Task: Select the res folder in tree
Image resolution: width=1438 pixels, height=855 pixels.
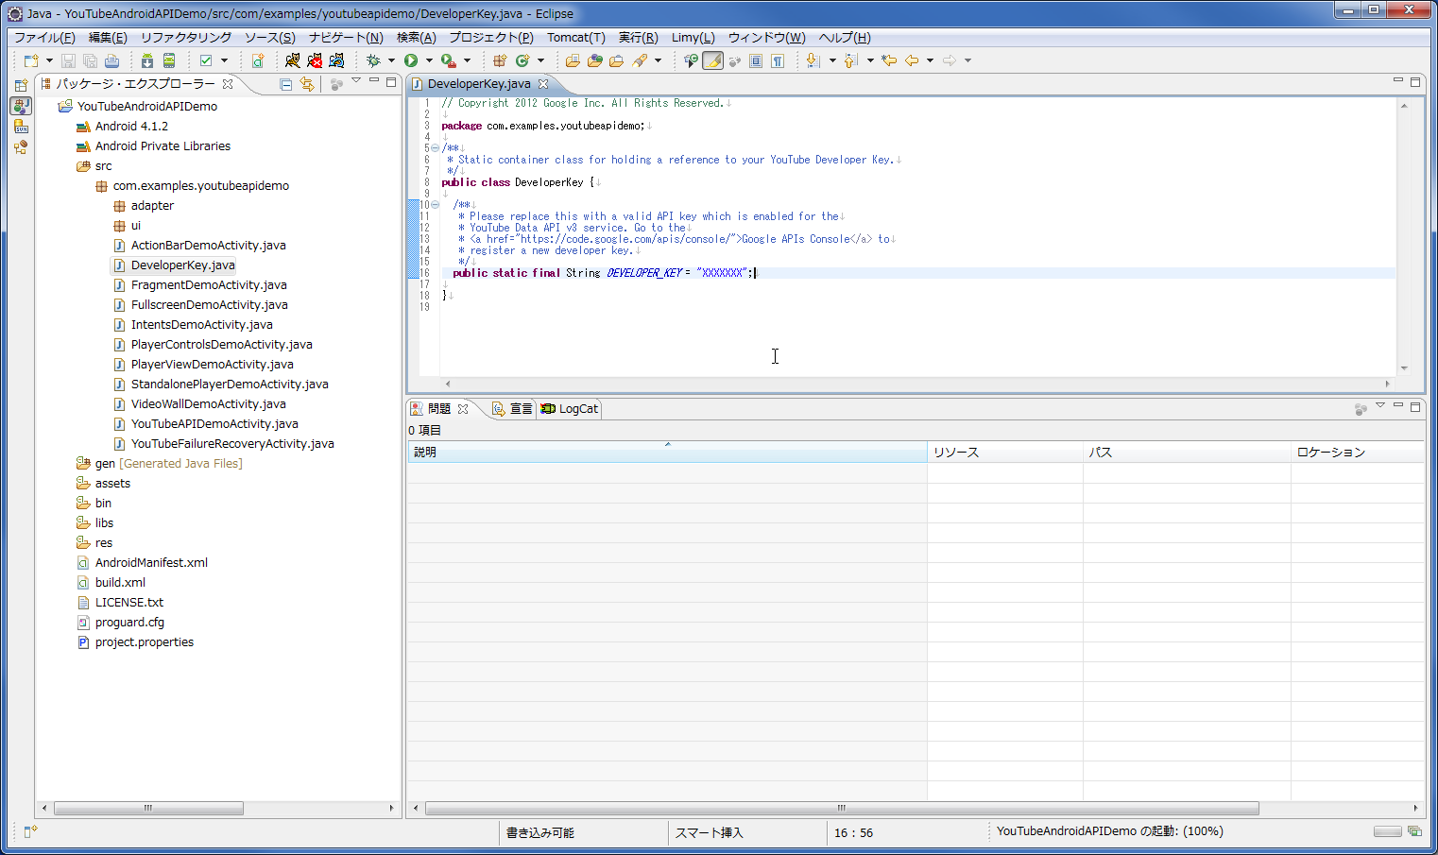Action: pos(94,543)
